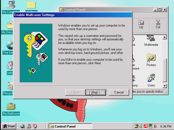The height and width of the screenshot is (130, 174).
Task: Click the Outlook Express Quick Launch icon
Action: click(x=29, y=126)
